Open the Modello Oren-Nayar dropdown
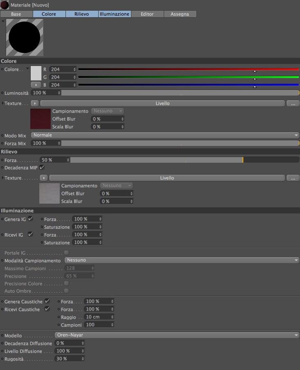The width and height of the screenshot is (300, 370). pos(177,335)
